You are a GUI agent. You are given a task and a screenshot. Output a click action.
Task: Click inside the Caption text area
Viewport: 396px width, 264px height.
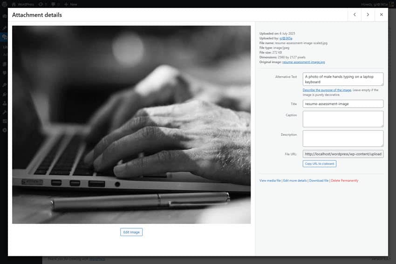[343, 119]
